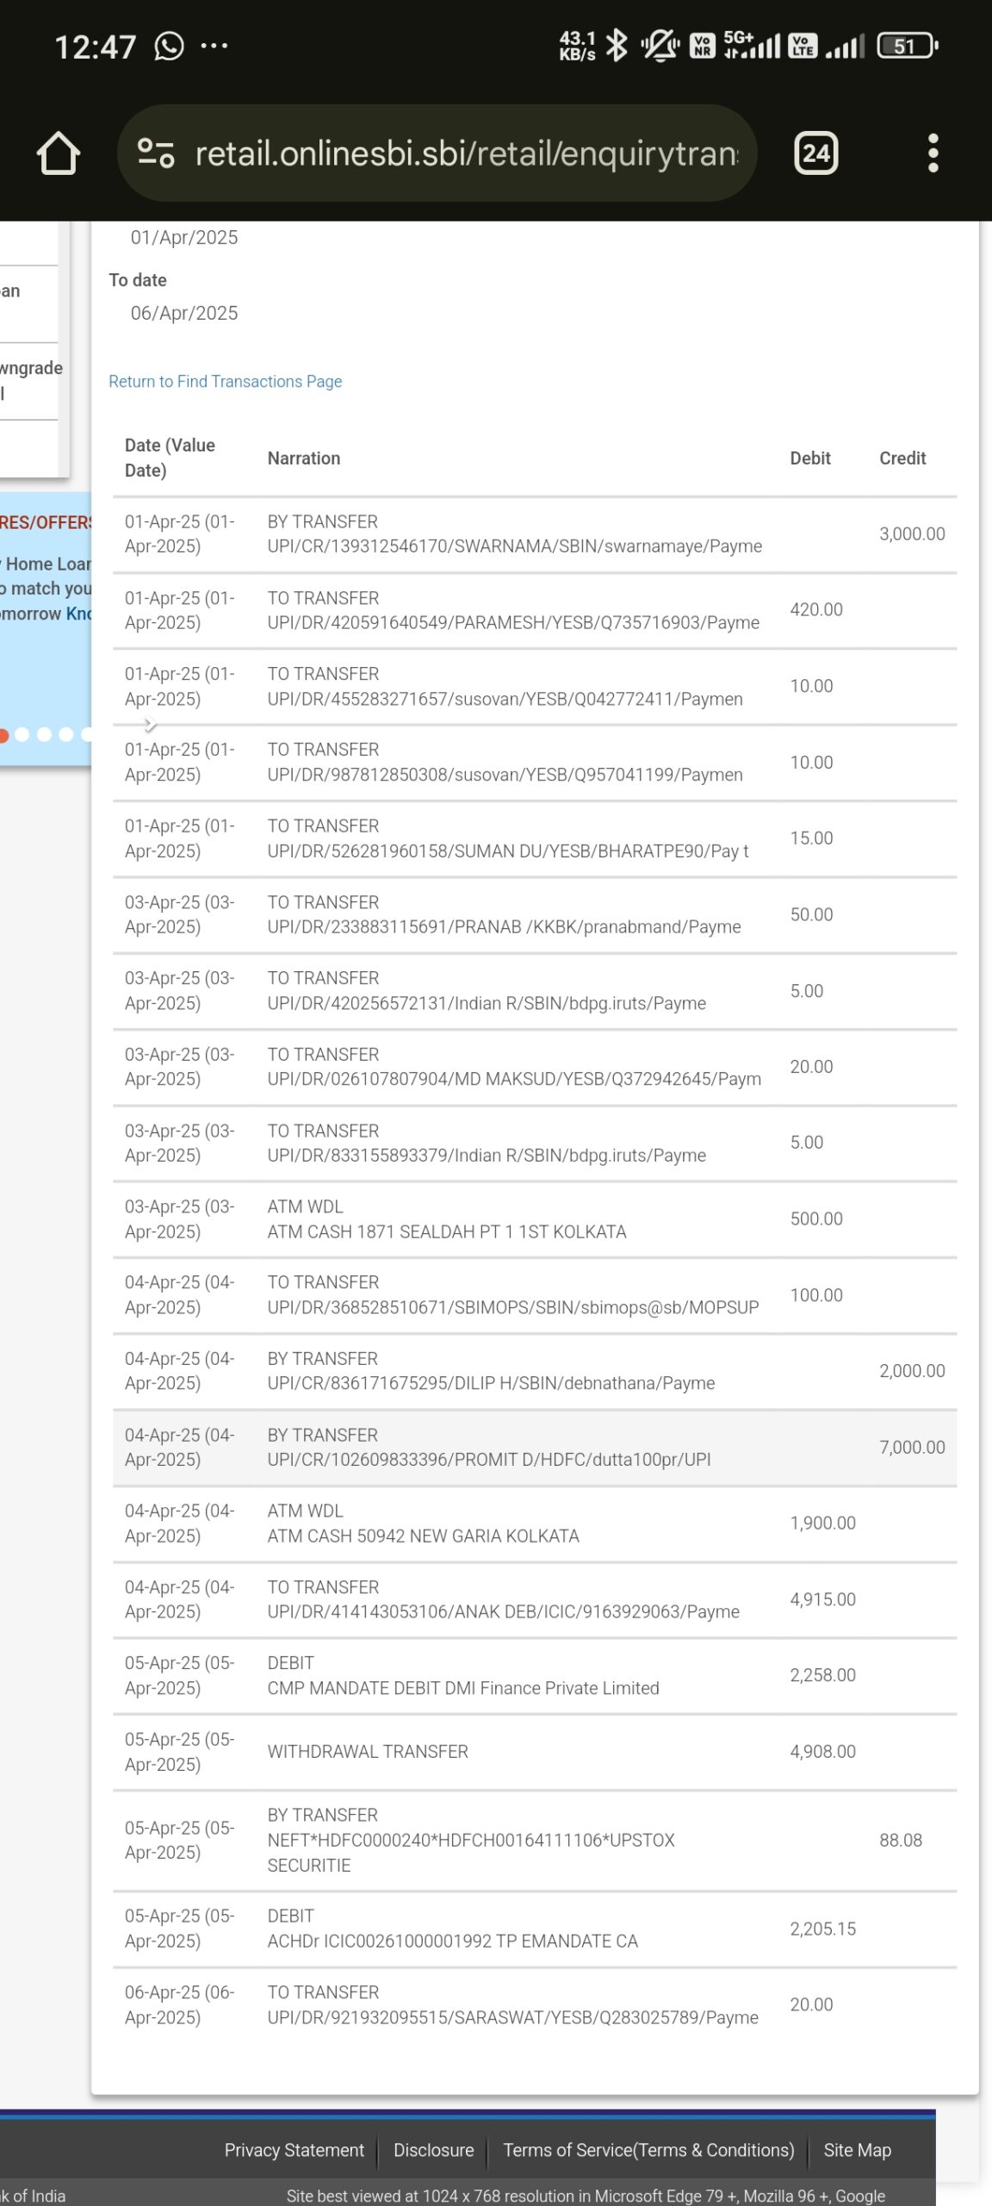Viewport: 992px width, 2206px height.
Task: Tap the muted vibrate status icon
Action: (660, 45)
